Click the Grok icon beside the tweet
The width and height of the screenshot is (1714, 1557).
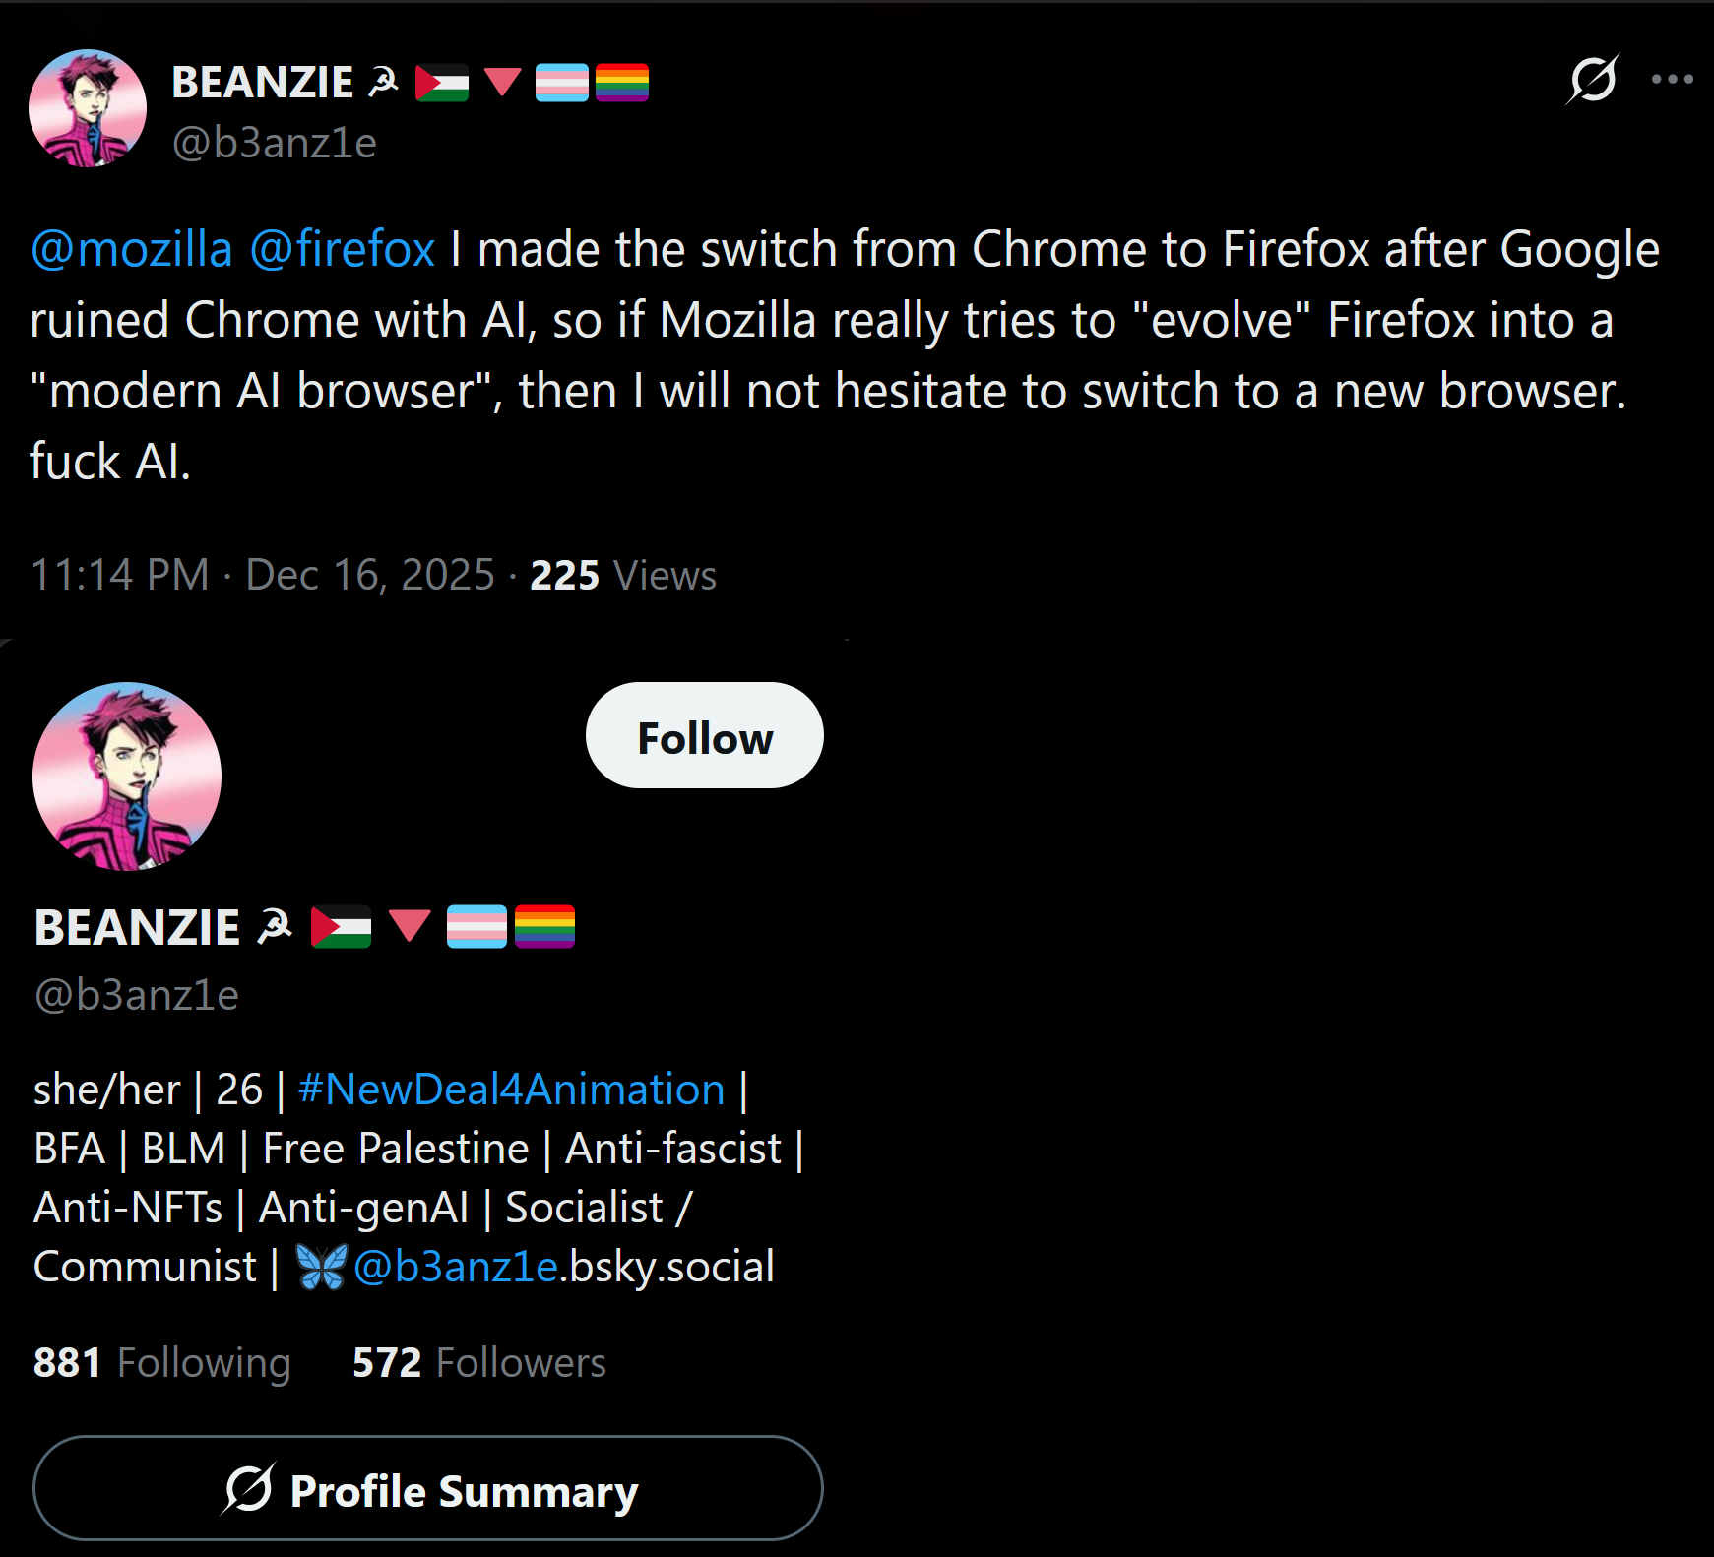click(x=1592, y=79)
